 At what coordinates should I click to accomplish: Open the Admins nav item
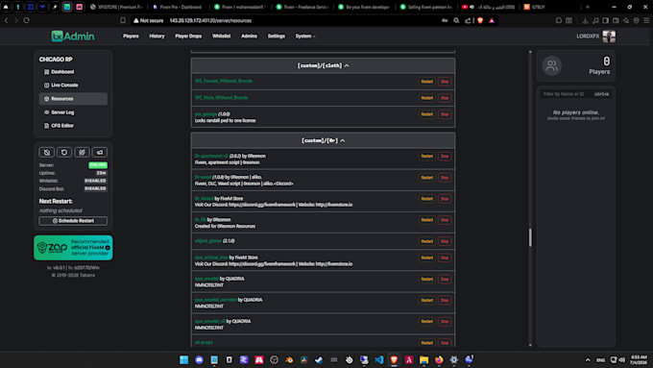tap(249, 37)
